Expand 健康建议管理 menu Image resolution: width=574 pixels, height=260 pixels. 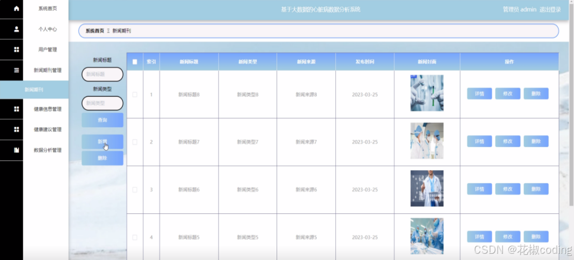48,129
